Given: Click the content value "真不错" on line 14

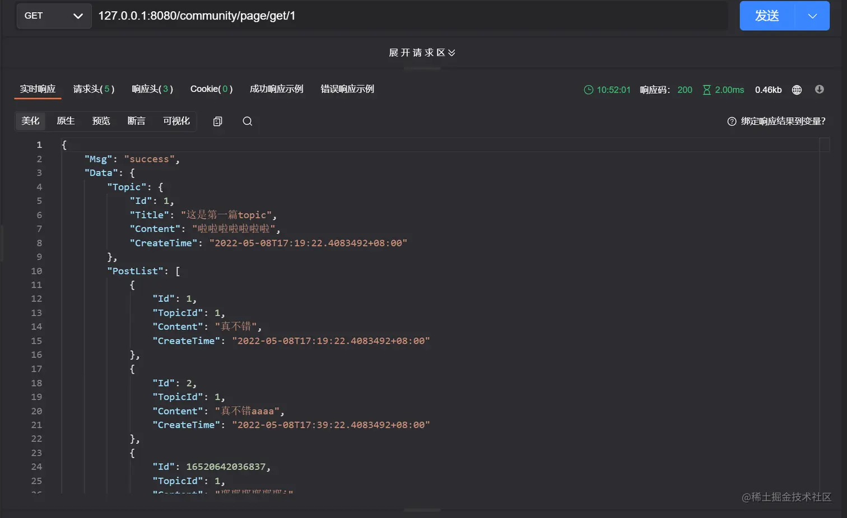Looking at the screenshot, I should (236, 326).
